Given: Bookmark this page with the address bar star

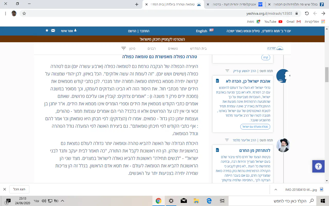Looking at the screenshot, I should 24,13.
